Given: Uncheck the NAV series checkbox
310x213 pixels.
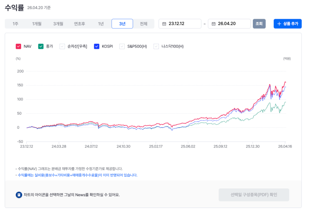Looking at the screenshot, I should click(x=18, y=46).
